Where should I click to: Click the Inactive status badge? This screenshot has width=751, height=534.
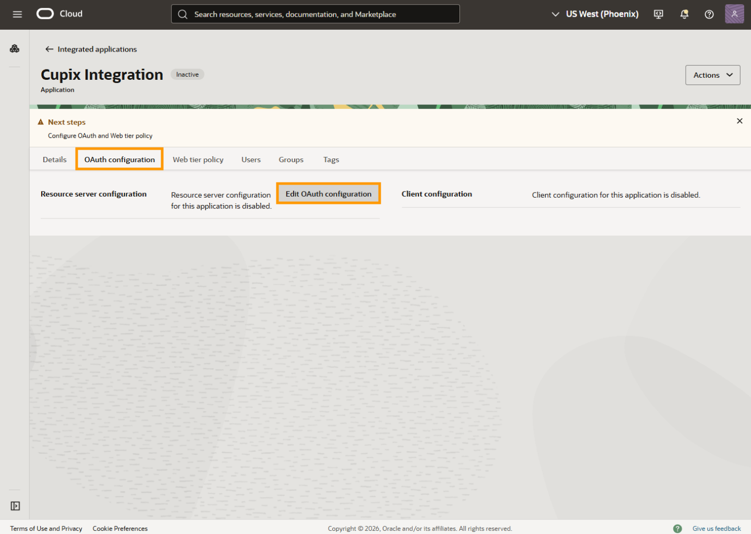pos(187,75)
